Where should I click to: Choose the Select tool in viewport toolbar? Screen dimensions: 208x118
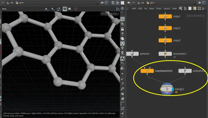pos(46,9)
